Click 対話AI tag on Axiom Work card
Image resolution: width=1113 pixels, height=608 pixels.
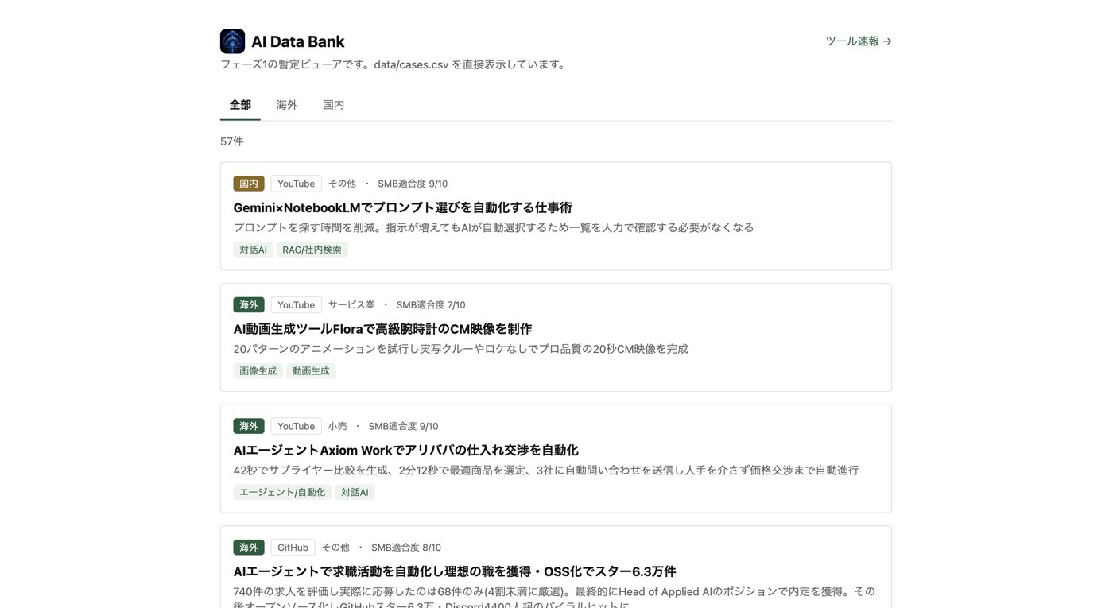[x=355, y=492]
